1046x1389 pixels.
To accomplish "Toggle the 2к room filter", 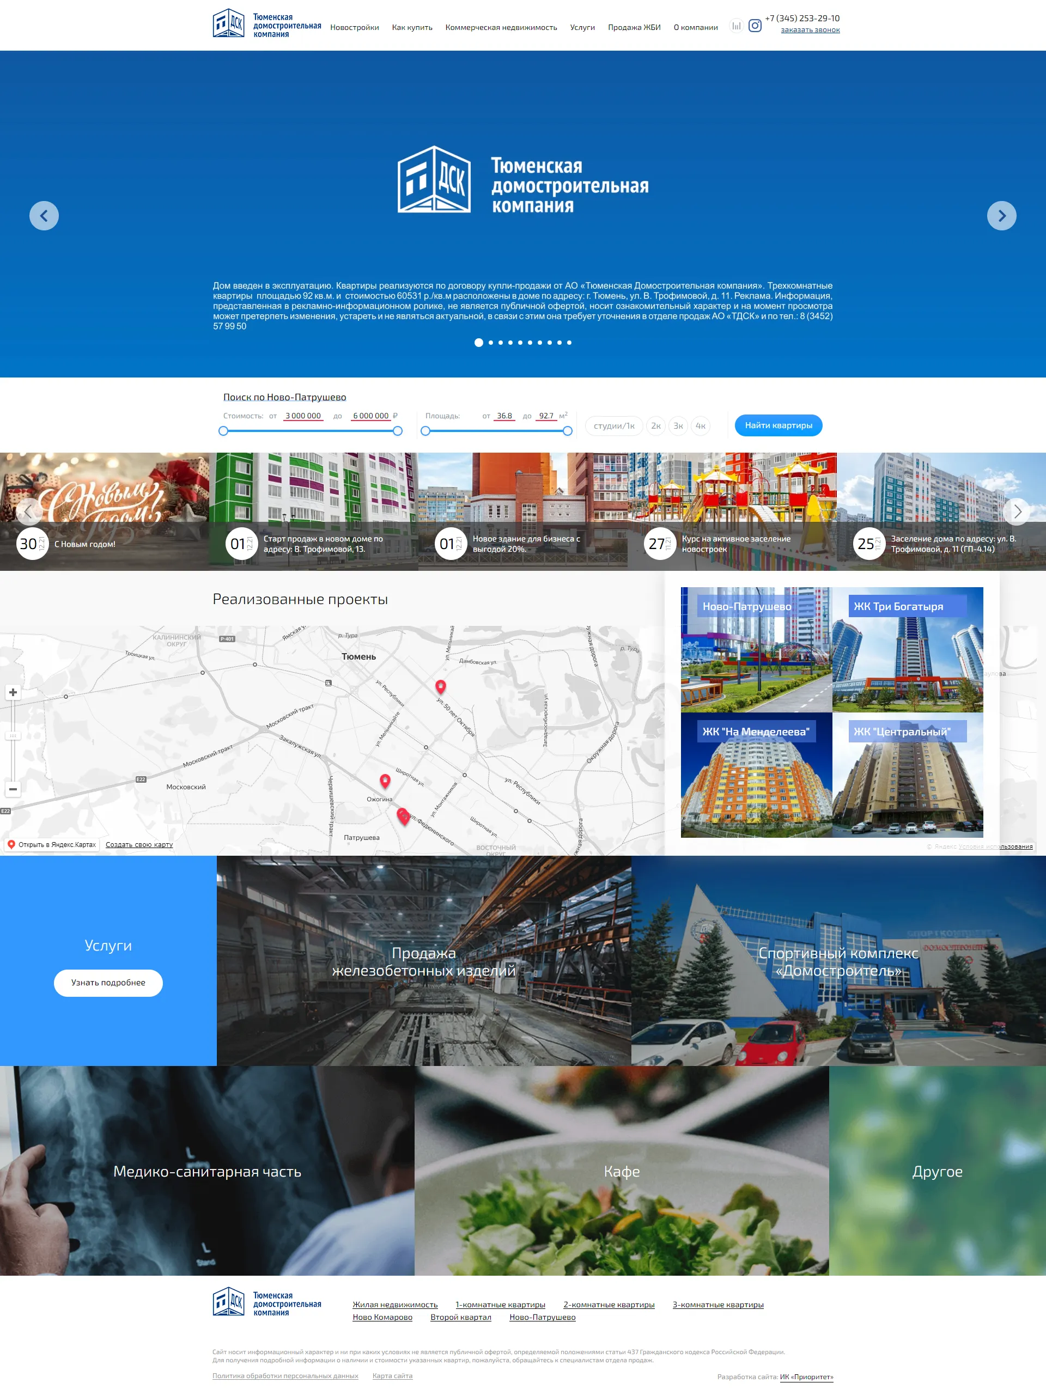I will click(655, 426).
